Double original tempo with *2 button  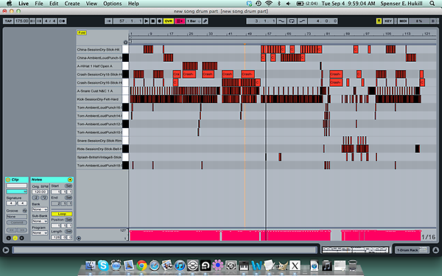click(x=44, y=197)
